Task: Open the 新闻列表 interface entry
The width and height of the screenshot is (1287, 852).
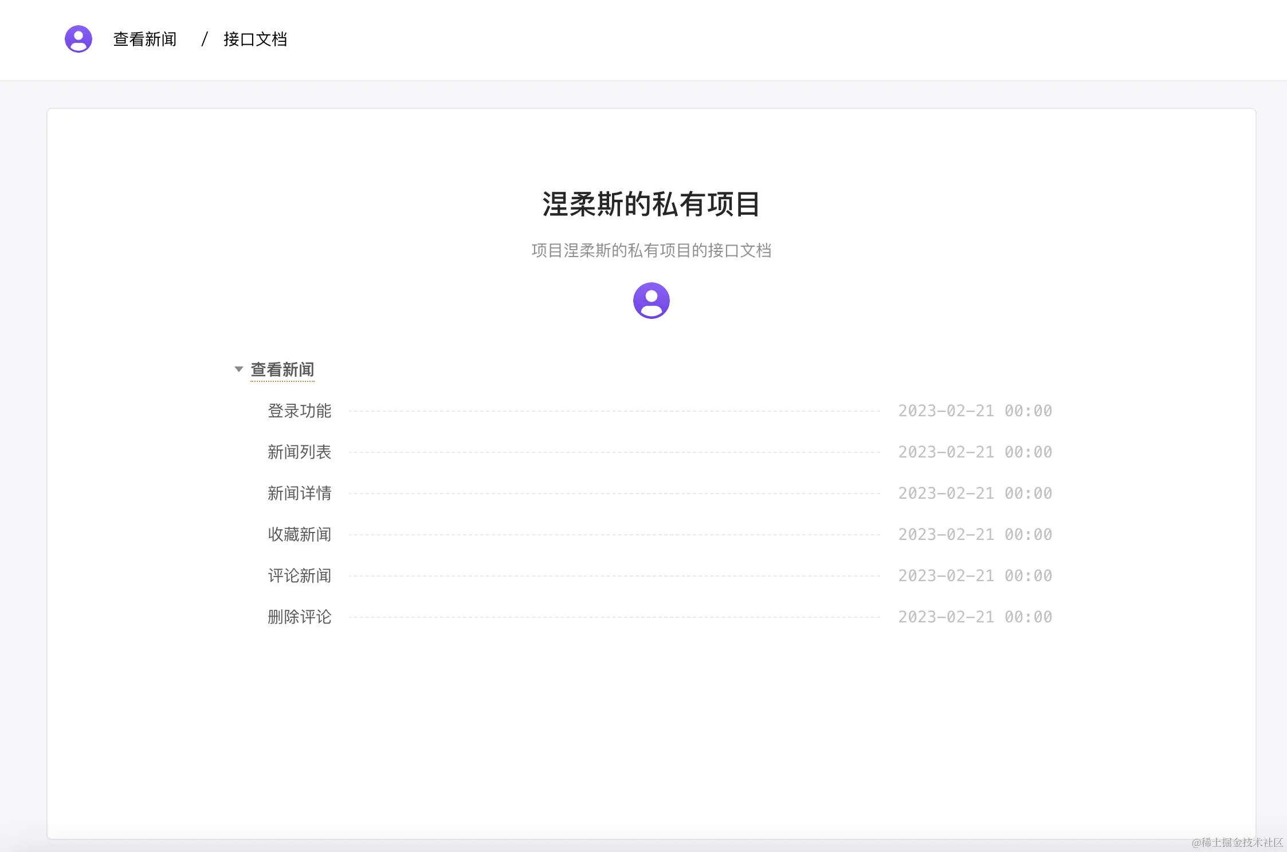Action: pyautogui.click(x=299, y=452)
